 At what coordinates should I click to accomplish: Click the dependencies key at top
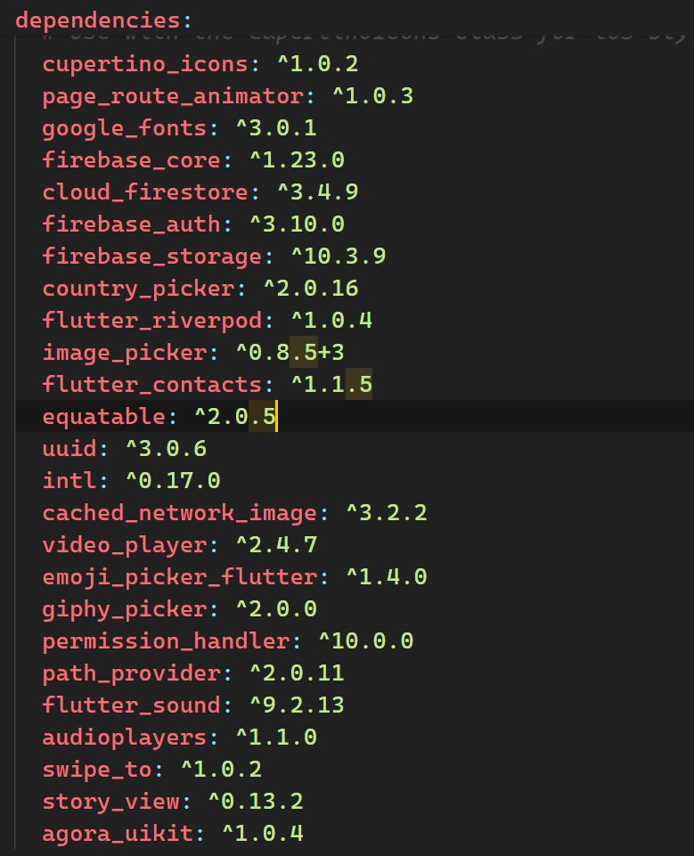(x=97, y=20)
